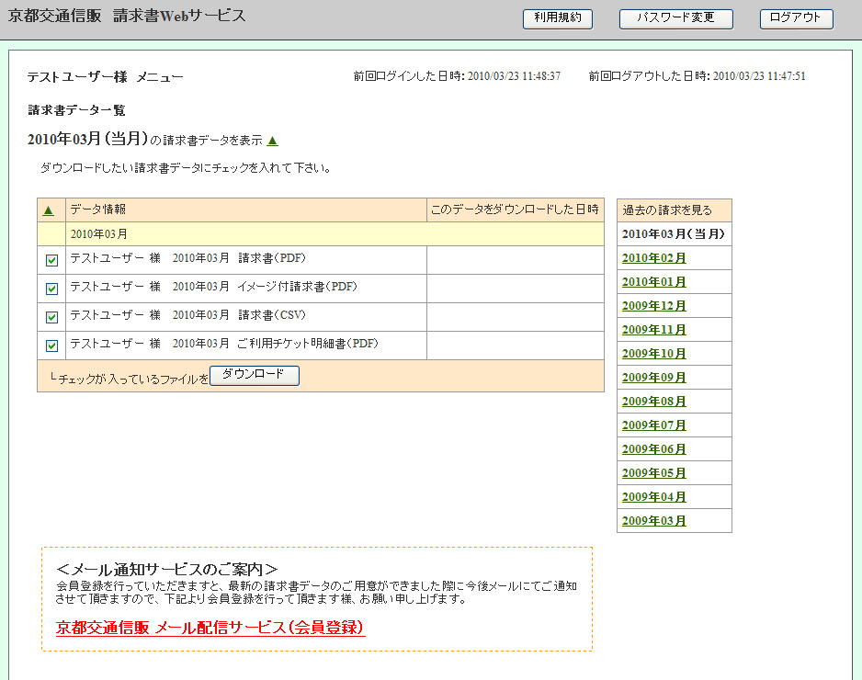Toggle the ご利用チケット明細書(PDF) checkbox
The image size is (862, 680).
coord(51,346)
